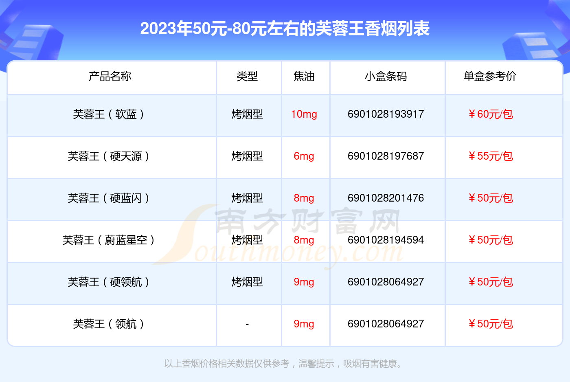Image resolution: width=570 pixels, height=382 pixels.
Task: Click the page title 2023年50元-80元左右的芙蓉王香烟列表
Action: click(x=285, y=29)
